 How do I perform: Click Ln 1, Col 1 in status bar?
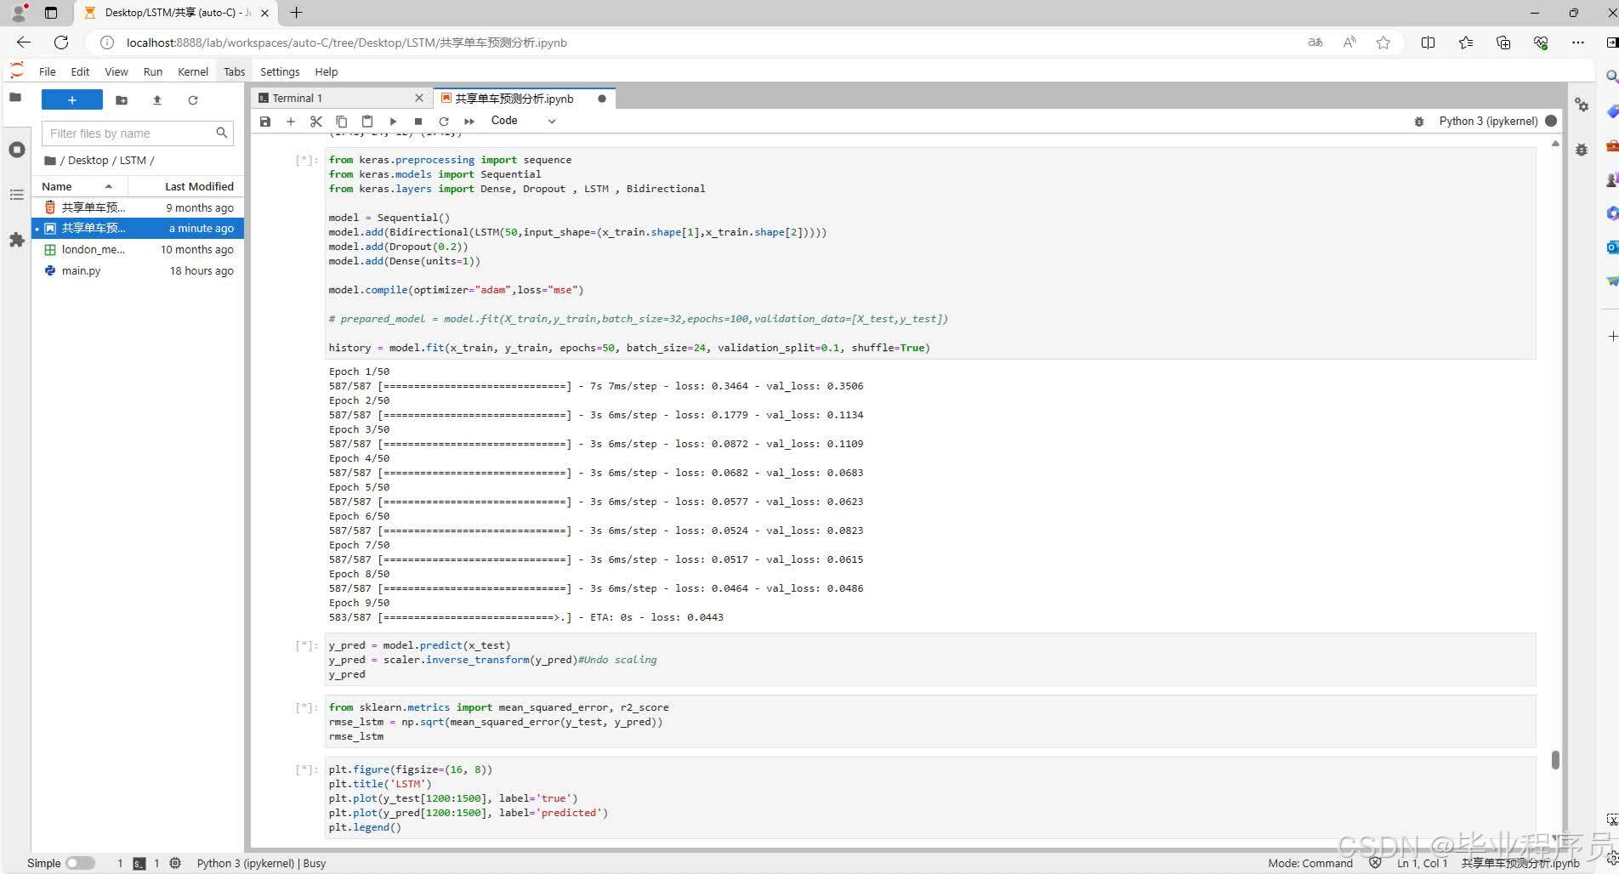click(1422, 863)
